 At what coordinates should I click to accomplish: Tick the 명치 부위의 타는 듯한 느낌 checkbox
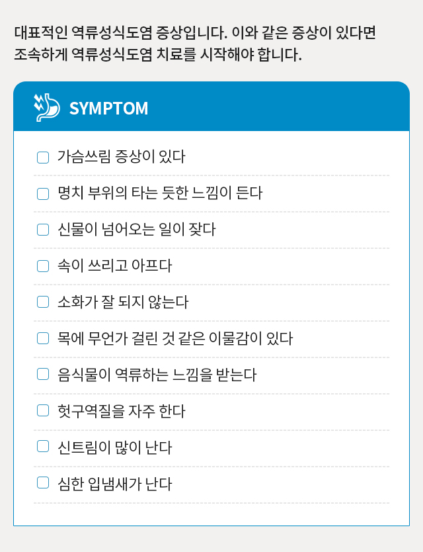click(x=43, y=194)
